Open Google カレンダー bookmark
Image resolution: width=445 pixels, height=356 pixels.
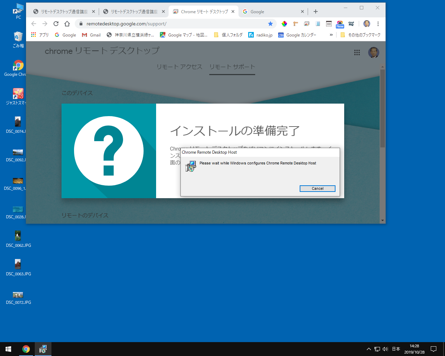[298, 35]
